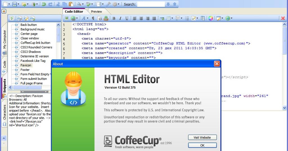This screenshot has width=288, height=151.
Task: Save the file with the floppy icon
Action: [15, 4]
